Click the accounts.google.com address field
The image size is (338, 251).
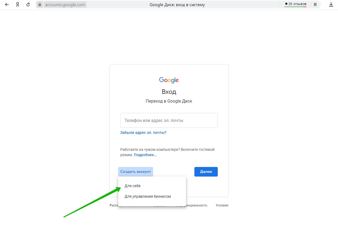tap(65, 5)
